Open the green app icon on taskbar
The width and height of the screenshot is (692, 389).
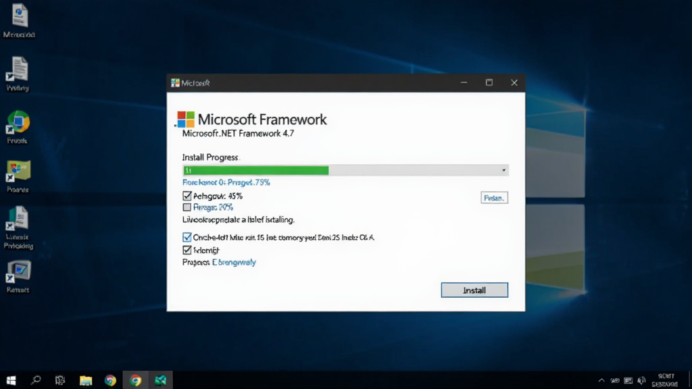[160, 380]
